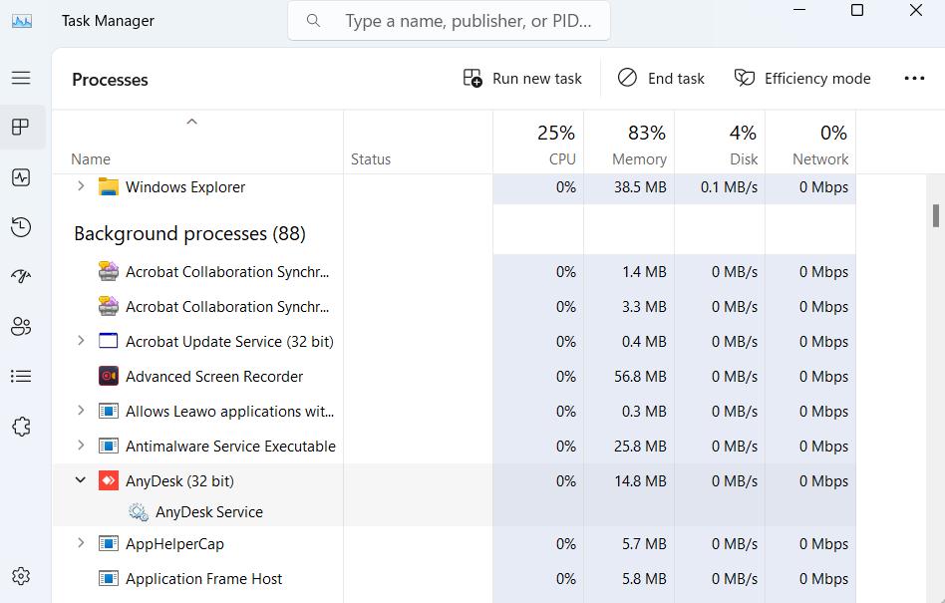Enable Efficiency mode for the selected process
Viewport: 945px width, 603px height.
[802, 78]
